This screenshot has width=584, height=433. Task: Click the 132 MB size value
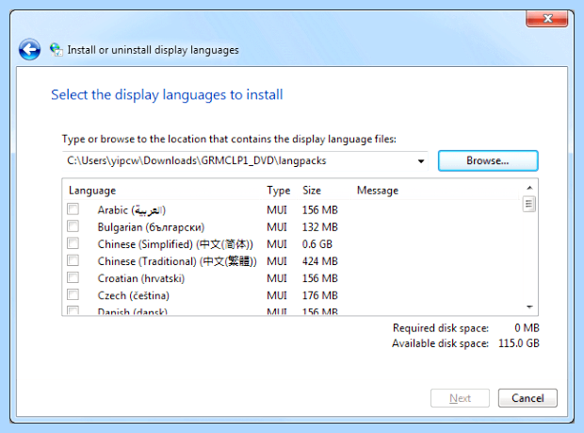pos(320,227)
